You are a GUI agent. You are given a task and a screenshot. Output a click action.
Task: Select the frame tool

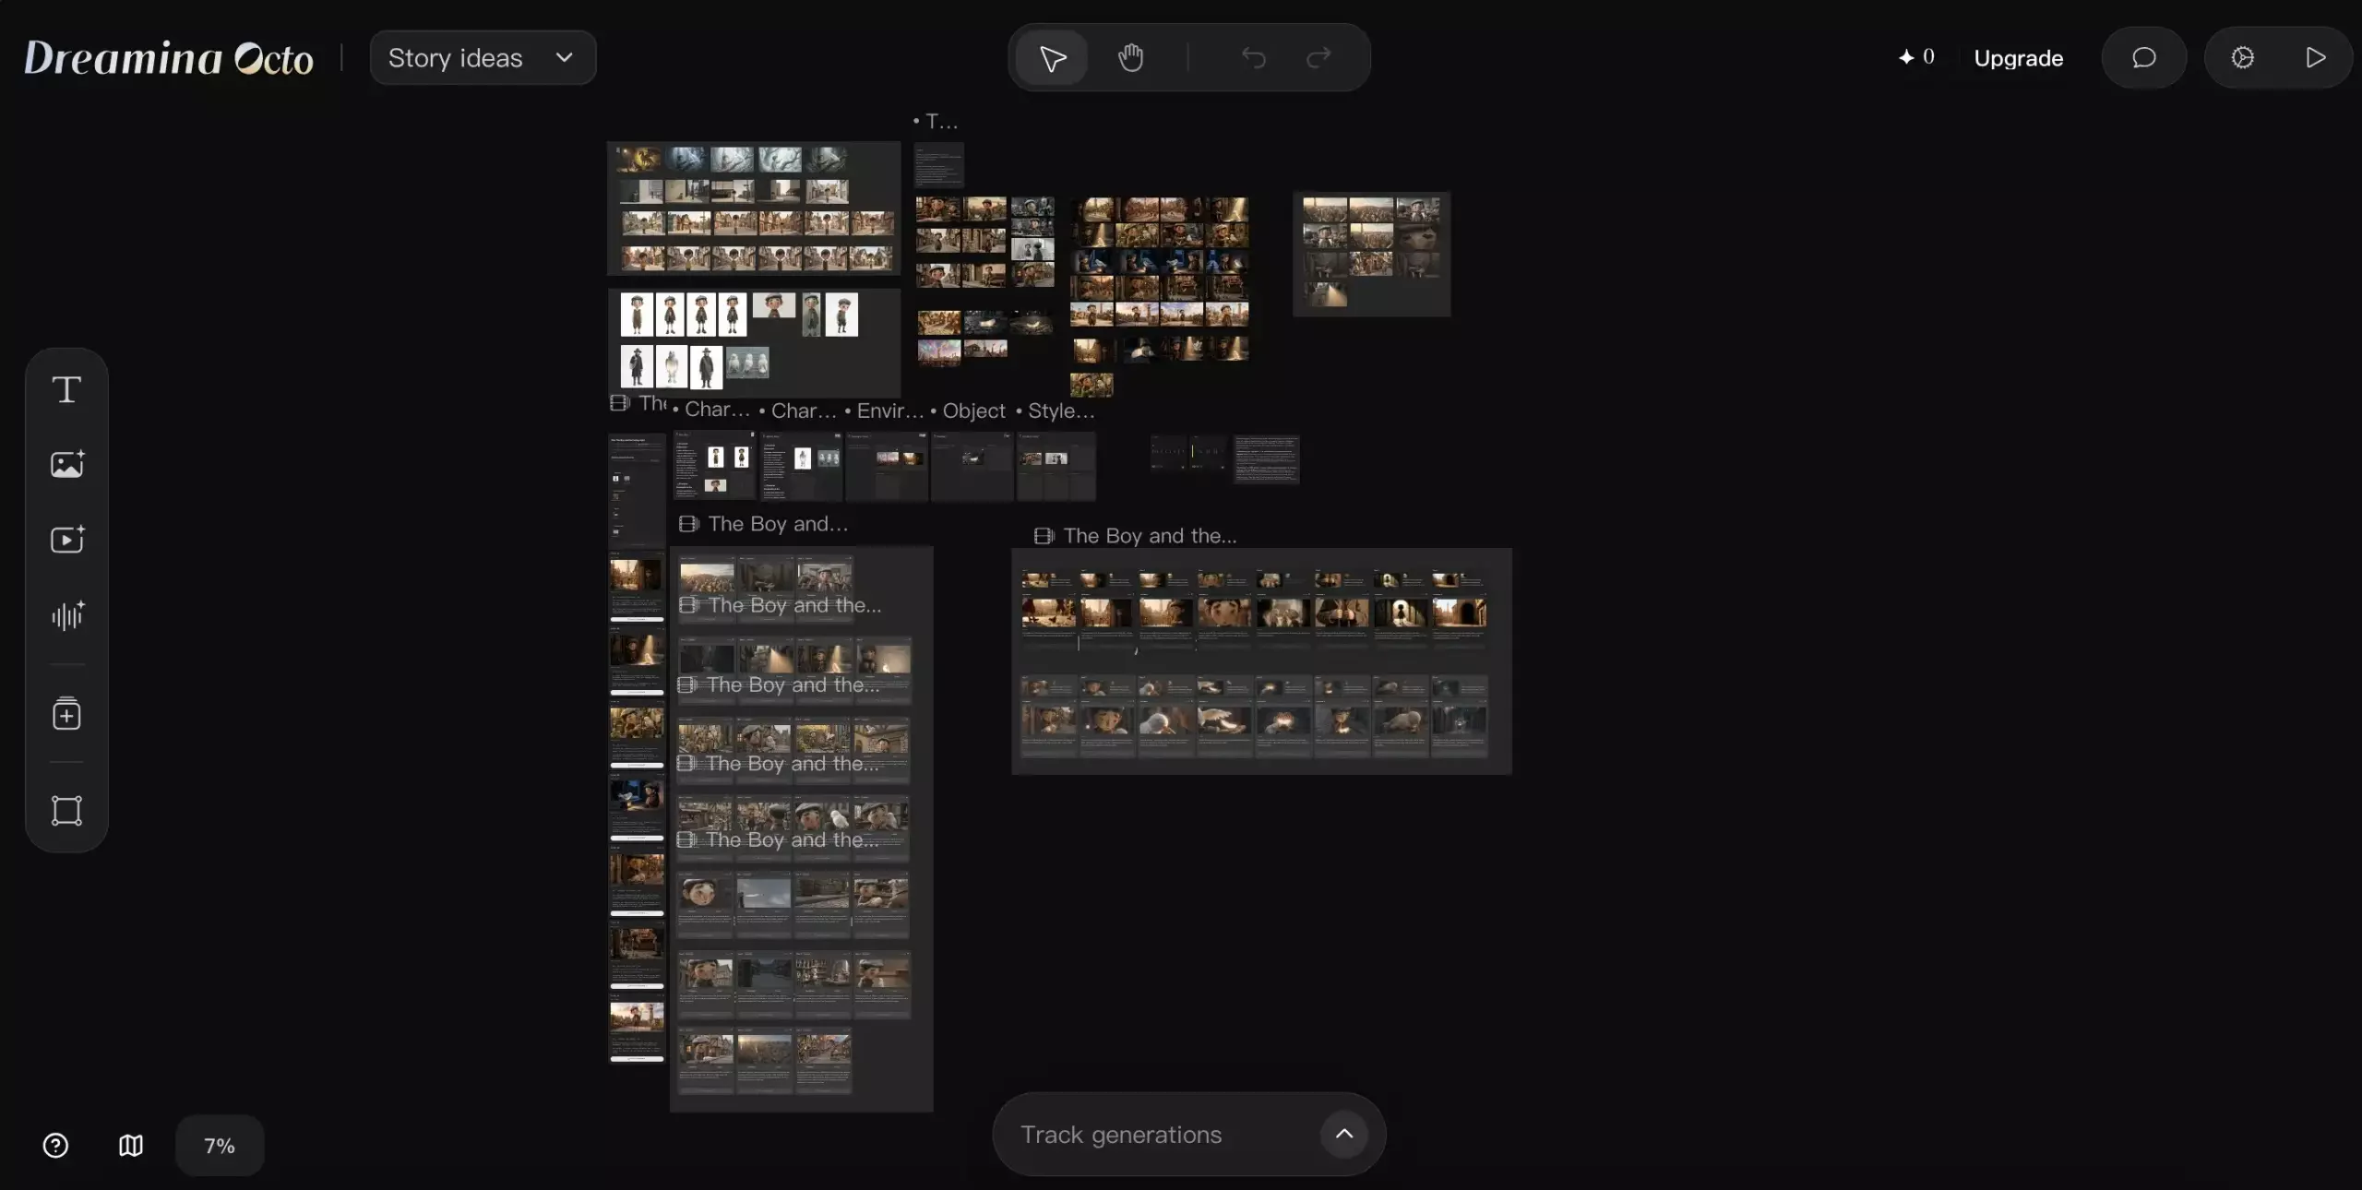point(66,811)
